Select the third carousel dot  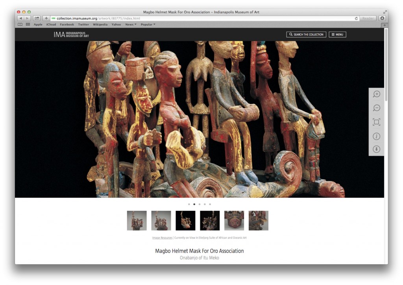point(200,204)
